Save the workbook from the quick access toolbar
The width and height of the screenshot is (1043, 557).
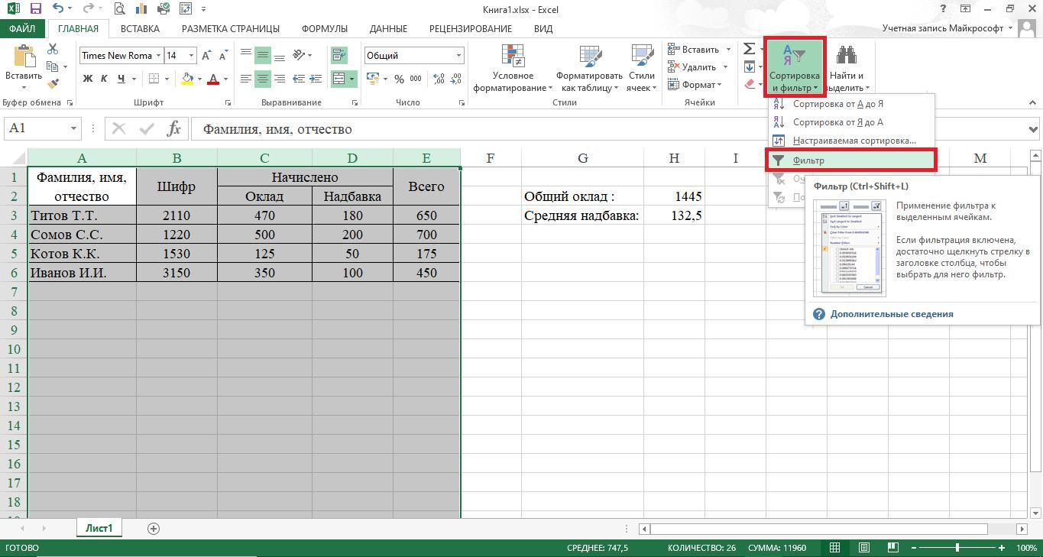coord(35,9)
